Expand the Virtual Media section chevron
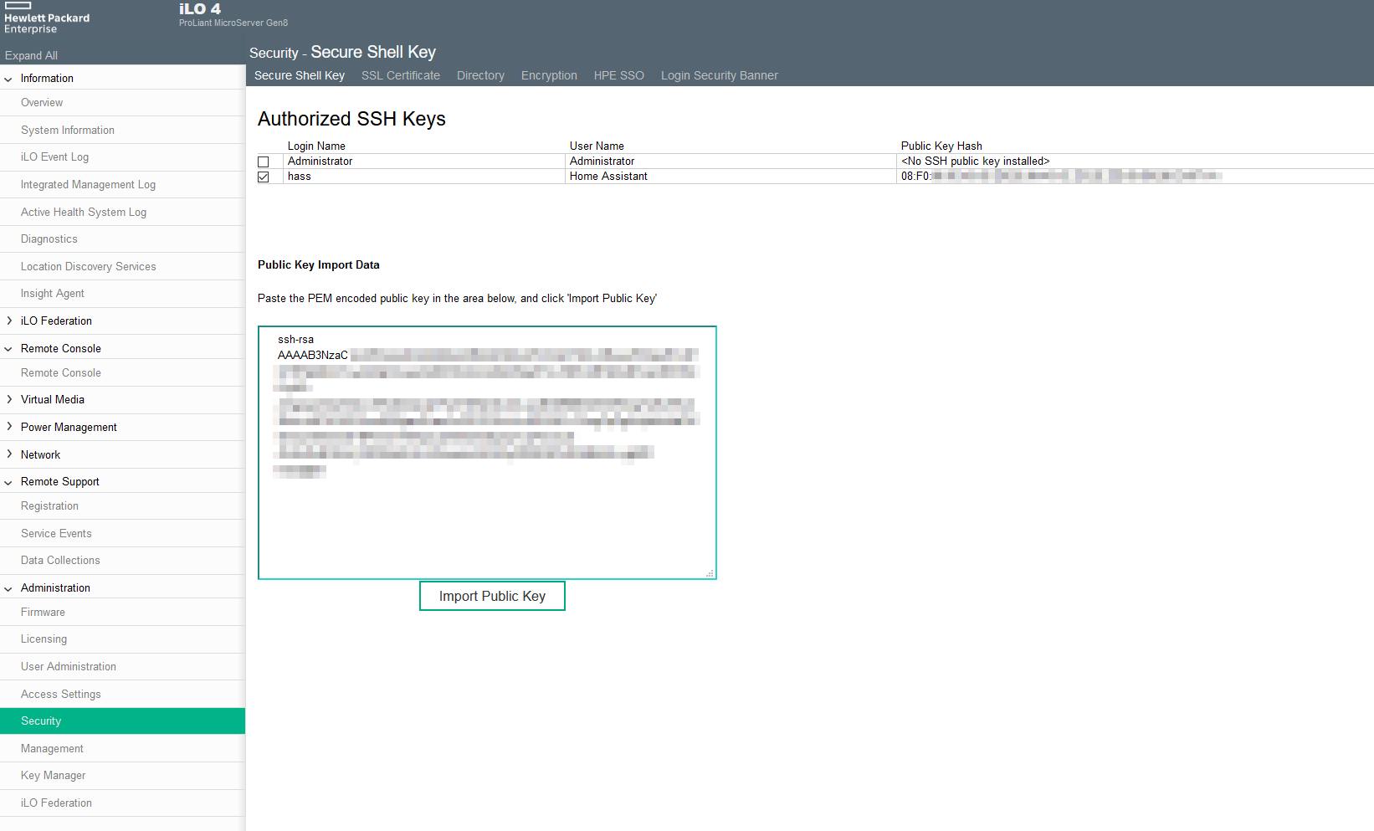Image resolution: width=1374 pixels, height=831 pixels. 8,399
